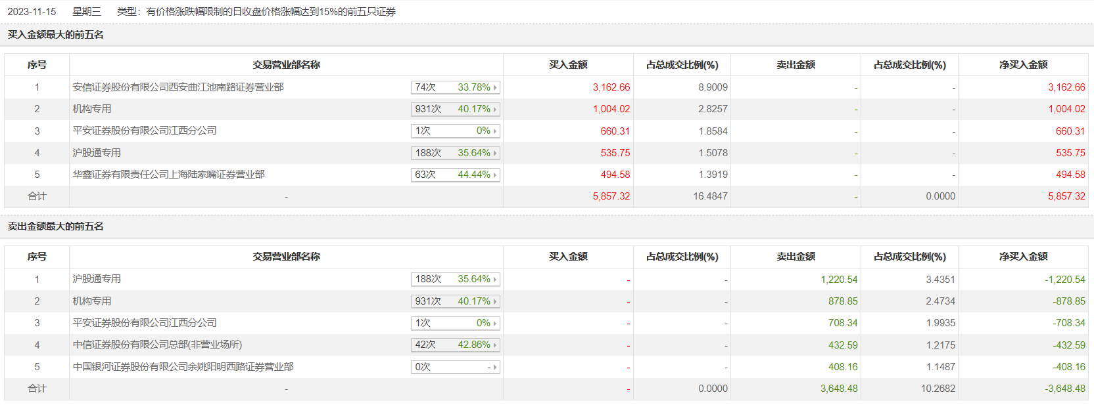This screenshot has height=405, width=1094.
Task: Click the net amount -432.59
Action: click(x=1069, y=345)
